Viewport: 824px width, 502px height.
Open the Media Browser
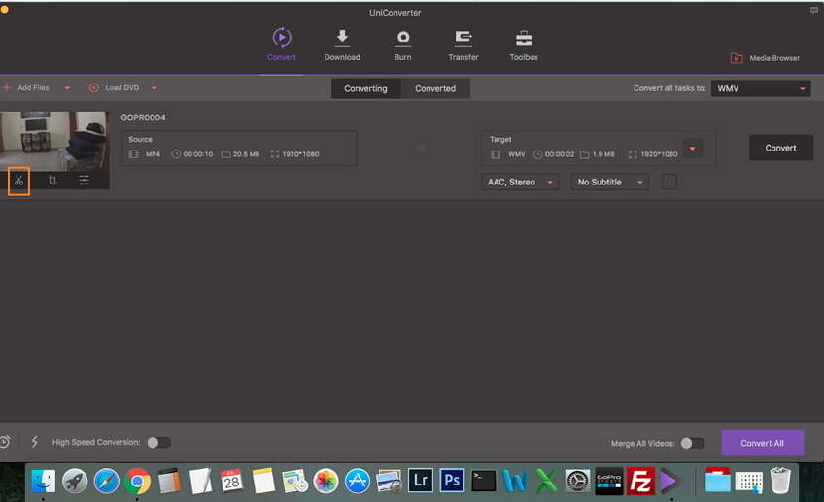pyautogui.click(x=765, y=58)
